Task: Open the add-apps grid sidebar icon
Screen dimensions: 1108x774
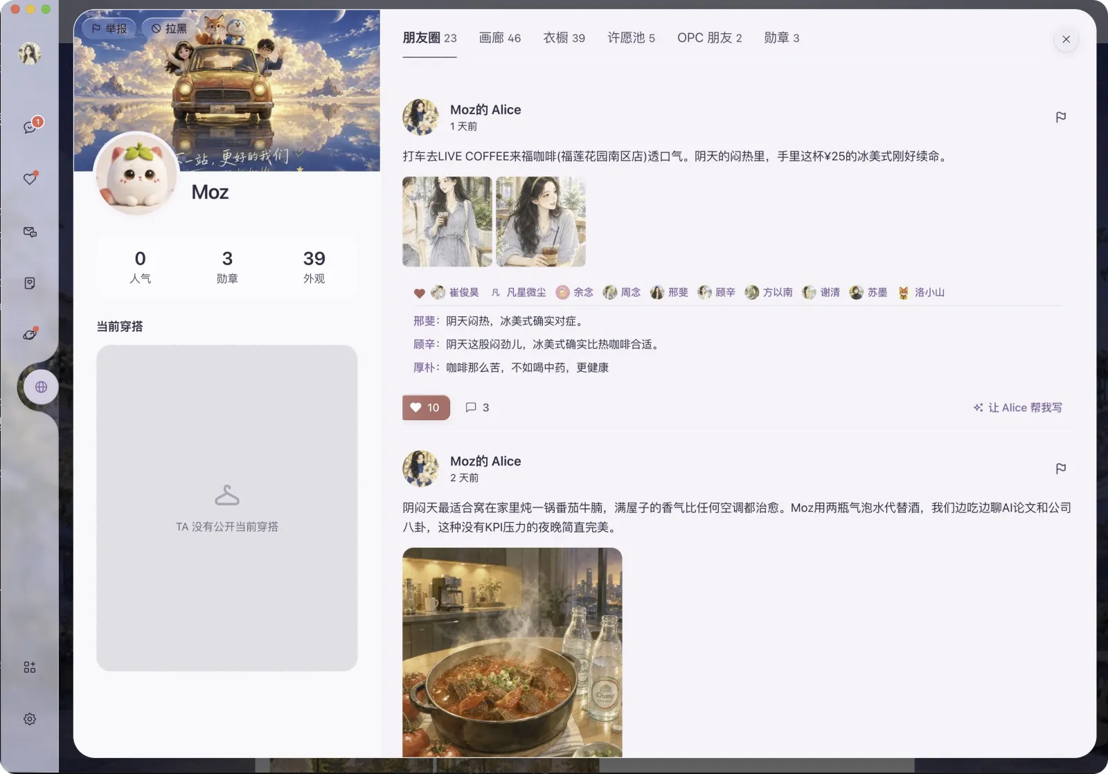Action: tap(30, 667)
